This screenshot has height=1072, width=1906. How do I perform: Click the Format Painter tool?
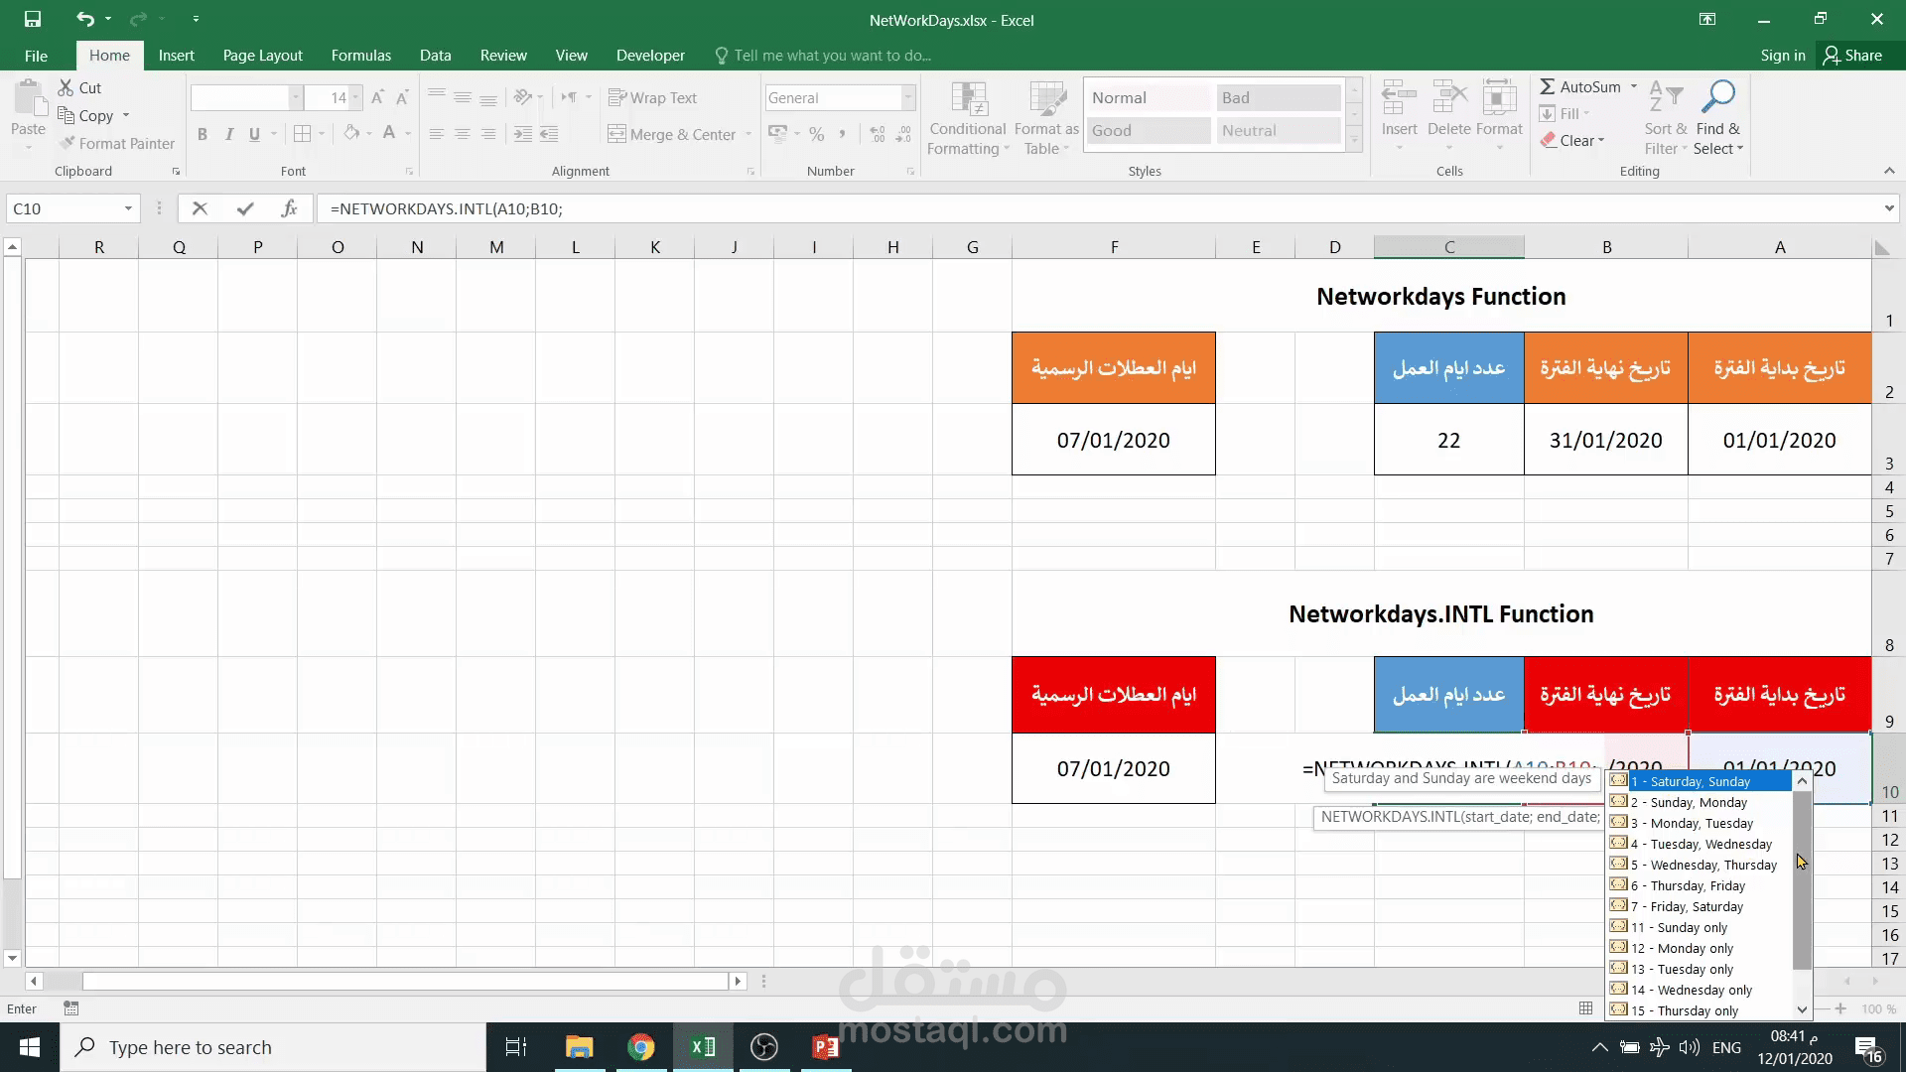[116, 143]
